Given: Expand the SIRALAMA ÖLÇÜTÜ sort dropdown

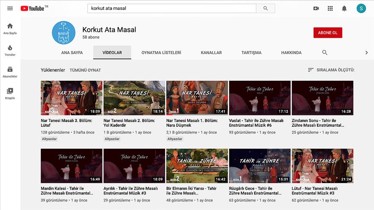Looking at the screenshot, I should (x=331, y=70).
